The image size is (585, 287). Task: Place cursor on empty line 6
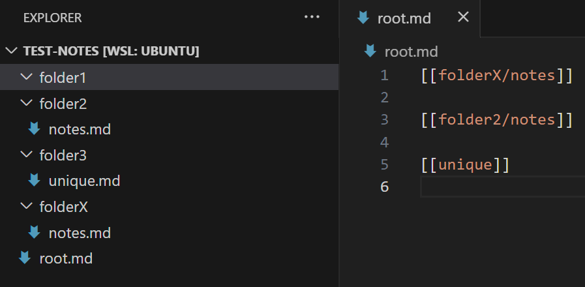point(503,187)
